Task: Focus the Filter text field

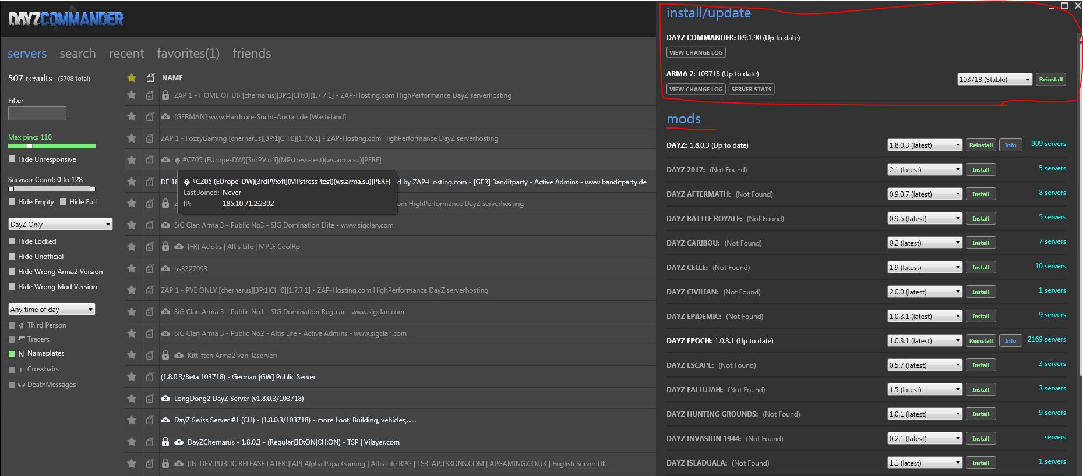Action: pyautogui.click(x=37, y=113)
